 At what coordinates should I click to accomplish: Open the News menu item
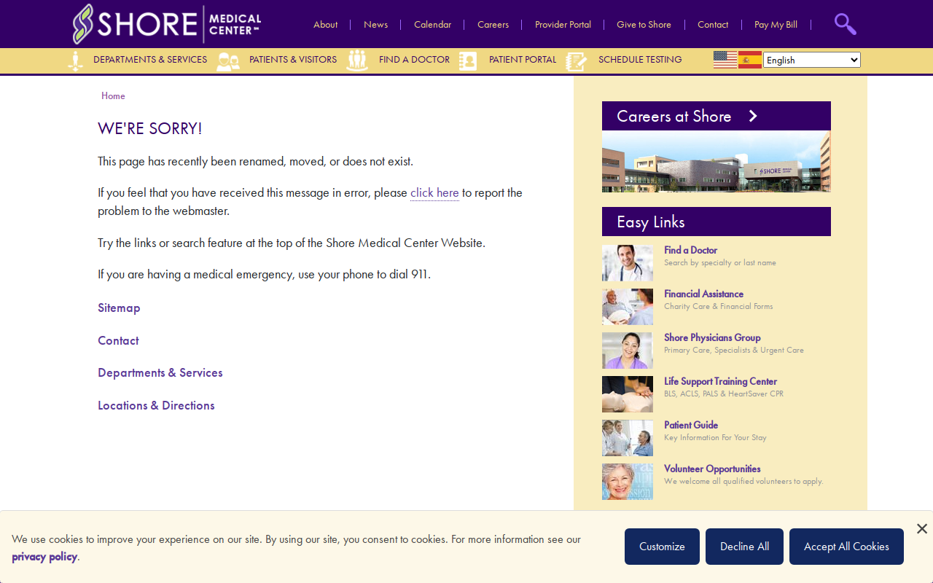click(x=375, y=25)
